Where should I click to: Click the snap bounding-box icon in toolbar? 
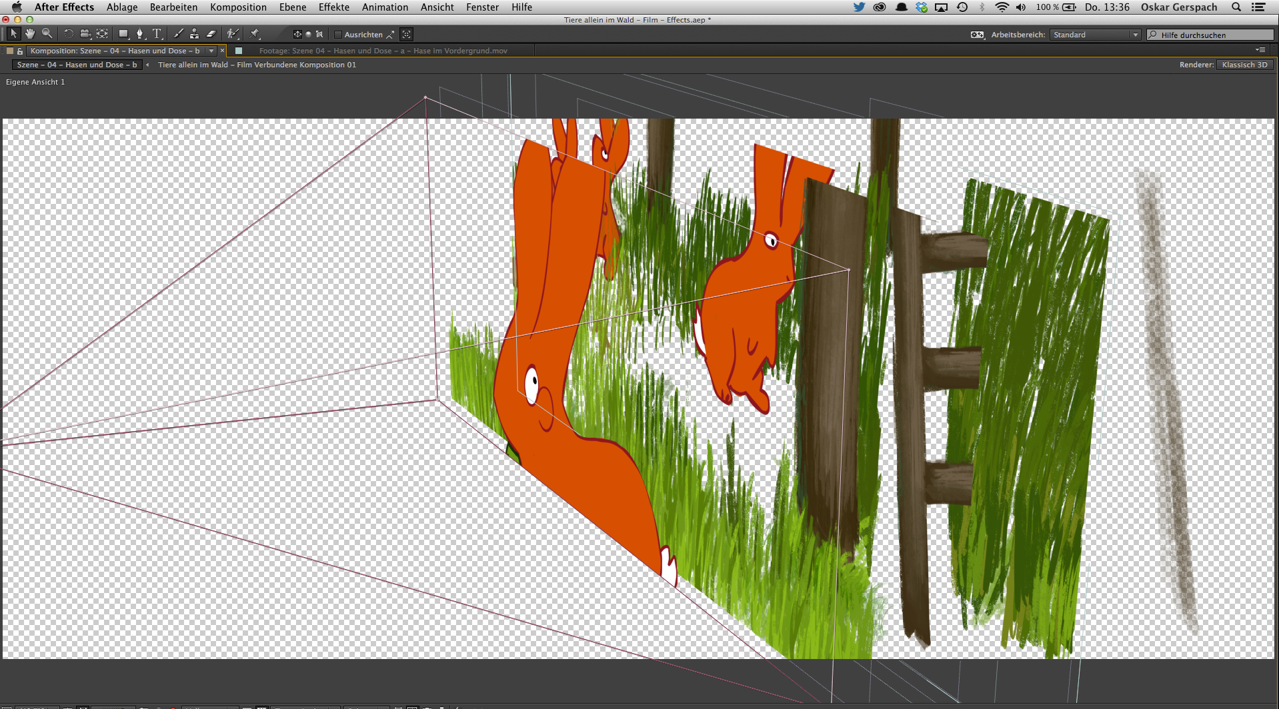tap(406, 34)
